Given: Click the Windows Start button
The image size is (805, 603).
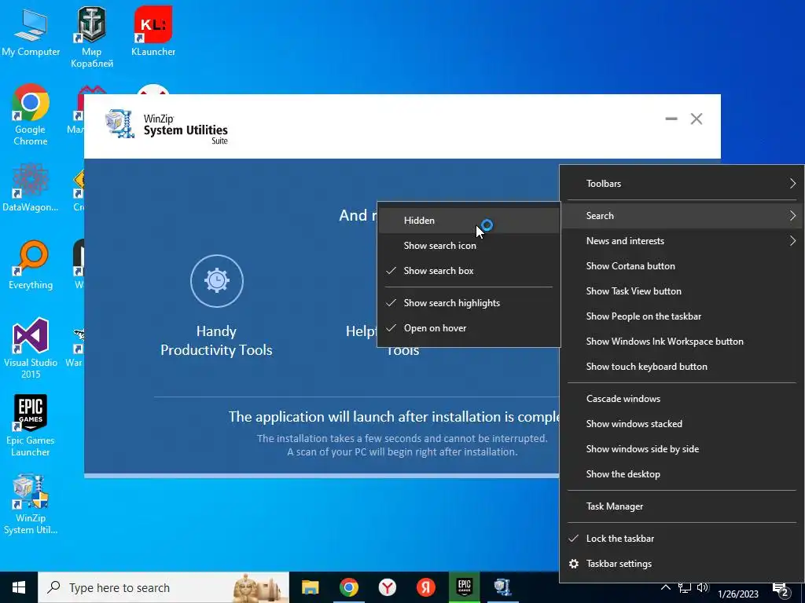Looking at the screenshot, I should click(19, 587).
